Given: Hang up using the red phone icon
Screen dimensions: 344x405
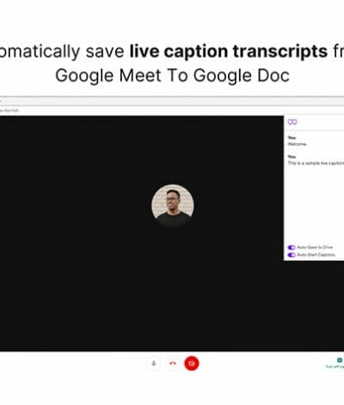Looking at the screenshot, I should click(173, 364).
